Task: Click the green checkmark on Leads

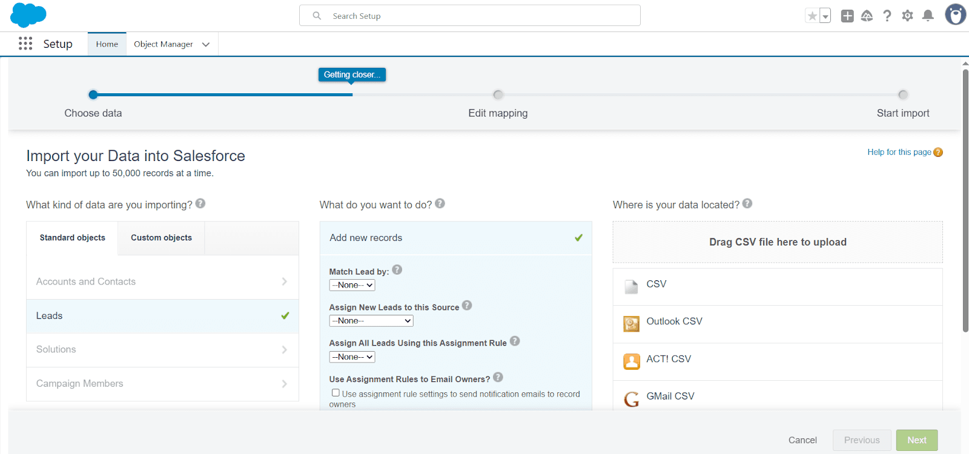Action: point(285,315)
